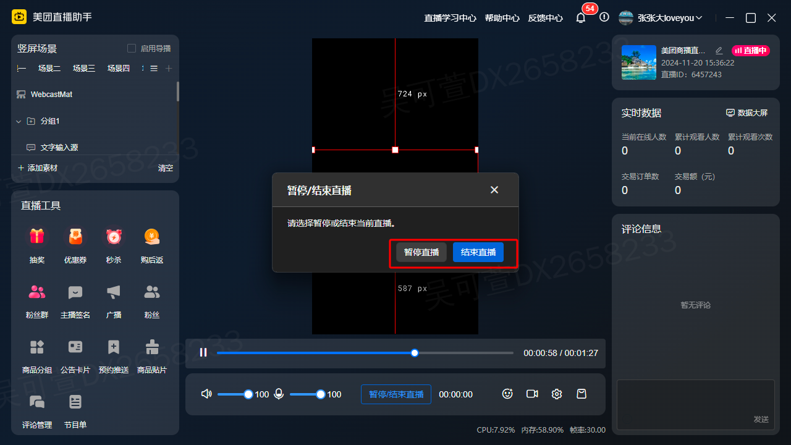Screen dimensions: 791x445
Task: Open 评论管理 comment management
Action: tap(37, 402)
